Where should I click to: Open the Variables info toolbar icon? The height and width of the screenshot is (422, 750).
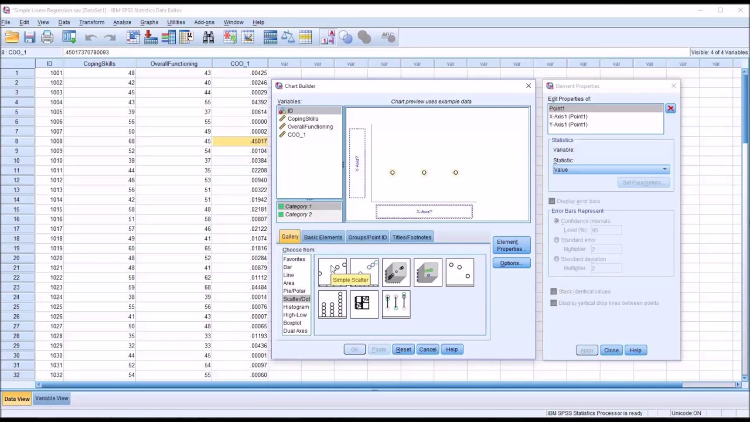point(168,38)
